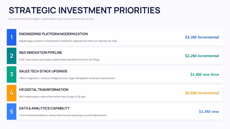The height and width of the screenshot is (129, 230).
Task: Click the $1.8M one-time amount
Action: [205, 74]
